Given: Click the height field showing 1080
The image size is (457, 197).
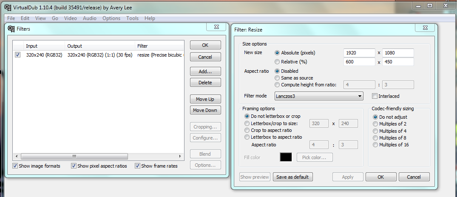Looking at the screenshot, I should (x=398, y=53).
